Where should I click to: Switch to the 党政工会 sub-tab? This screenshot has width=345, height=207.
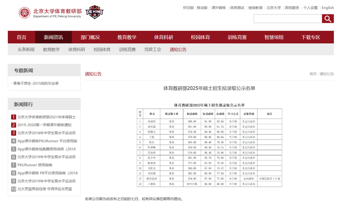click(x=153, y=50)
